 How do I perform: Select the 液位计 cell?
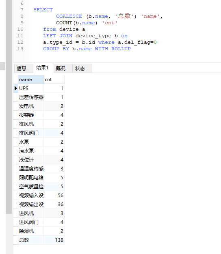[30, 160]
